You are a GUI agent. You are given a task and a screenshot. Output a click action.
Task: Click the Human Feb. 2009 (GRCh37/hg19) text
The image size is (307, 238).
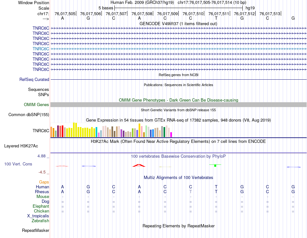(x=142, y=3)
